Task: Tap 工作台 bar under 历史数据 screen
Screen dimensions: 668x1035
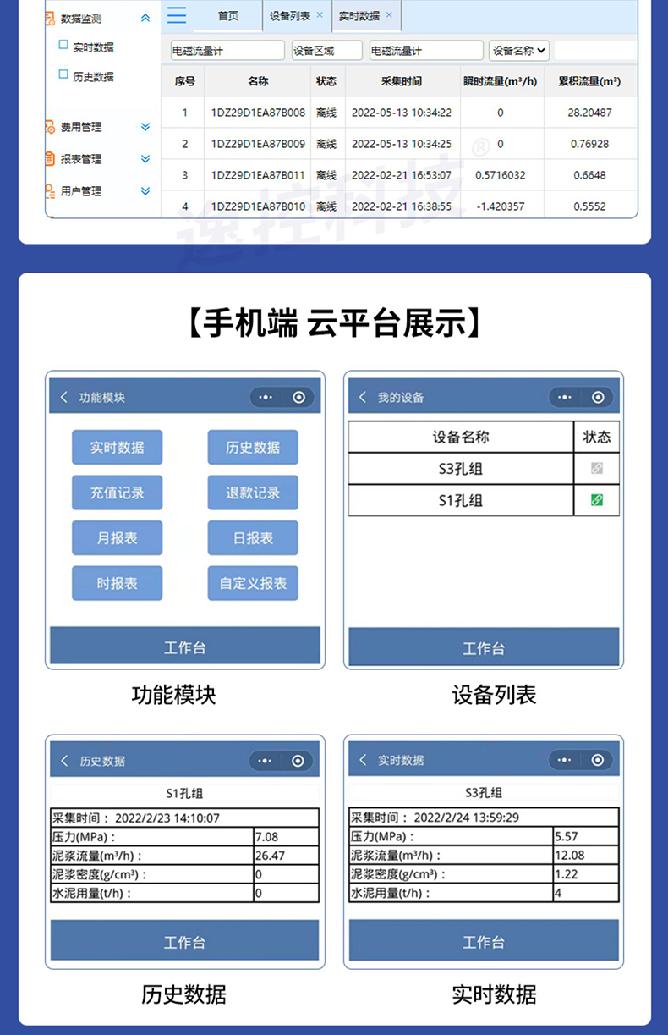Action: tap(184, 942)
